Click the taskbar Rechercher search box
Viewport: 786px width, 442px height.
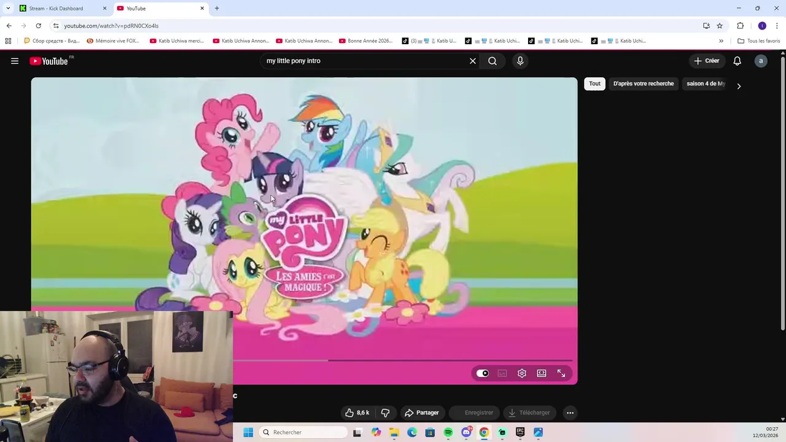coord(304,432)
